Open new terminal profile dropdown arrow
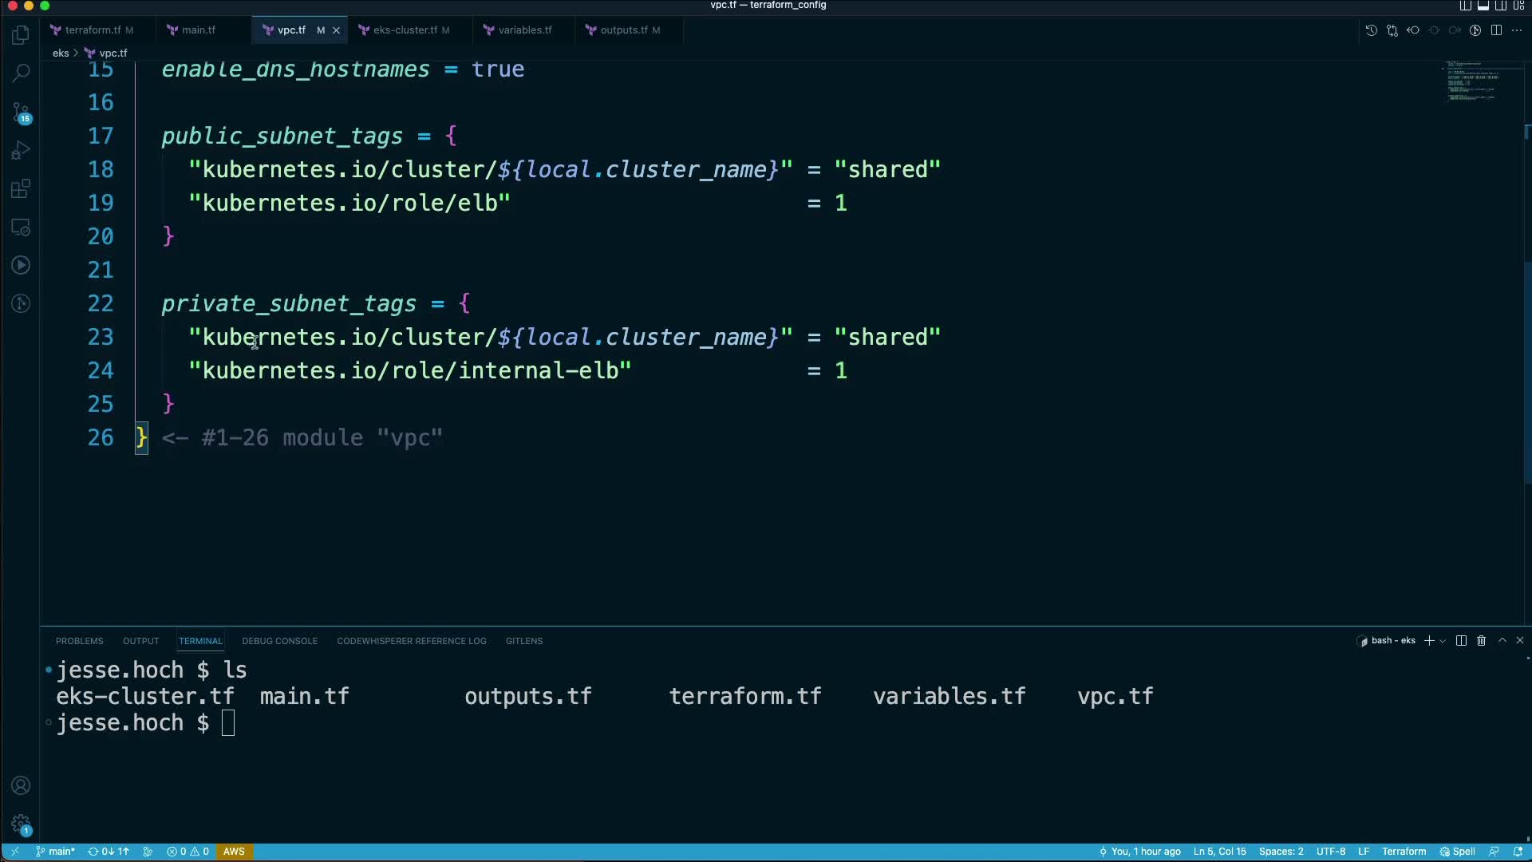The height and width of the screenshot is (862, 1532). pyautogui.click(x=1443, y=641)
